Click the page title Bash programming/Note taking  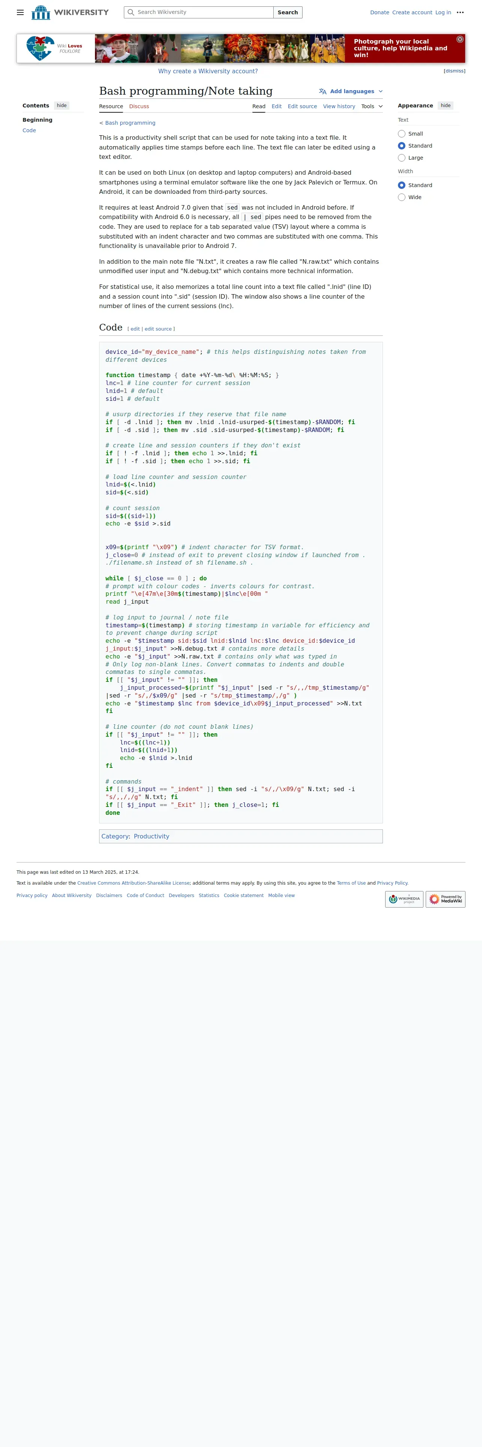tap(186, 91)
